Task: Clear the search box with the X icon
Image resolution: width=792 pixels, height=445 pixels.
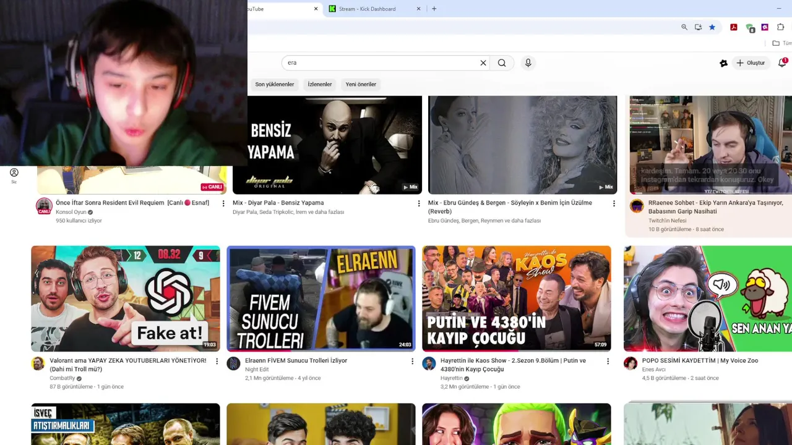Action: coord(483,62)
